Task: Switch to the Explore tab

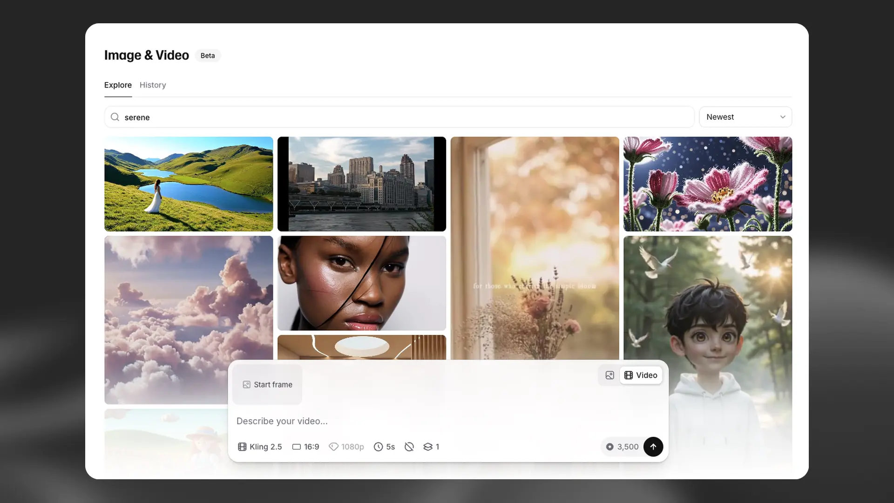Action: [x=117, y=85]
